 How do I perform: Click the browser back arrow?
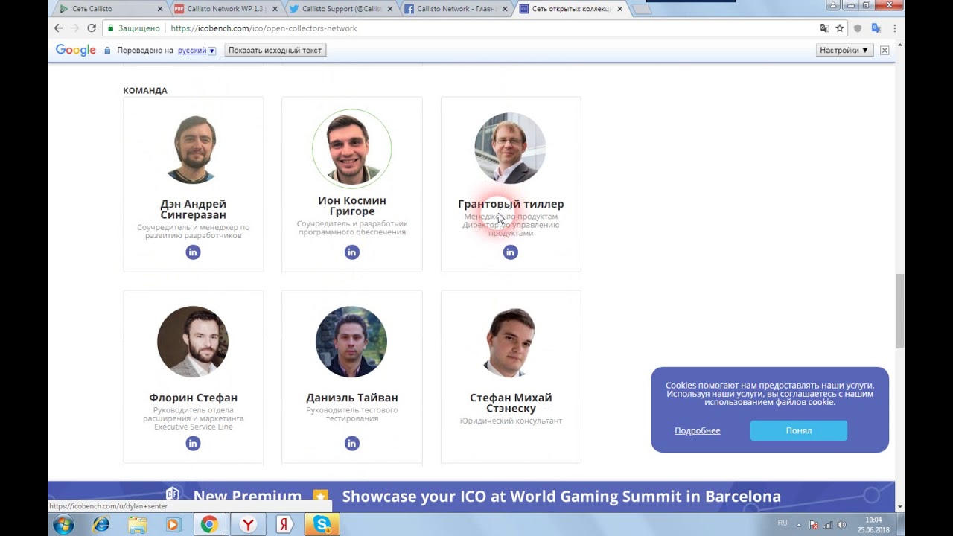pyautogui.click(x=58, y=28)
